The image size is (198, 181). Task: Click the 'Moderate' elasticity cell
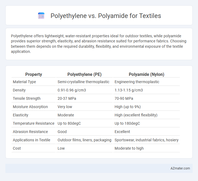click(x=66, y=115)
